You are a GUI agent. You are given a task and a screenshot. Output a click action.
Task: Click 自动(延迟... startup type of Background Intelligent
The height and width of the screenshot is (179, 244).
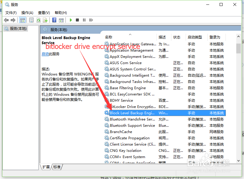pyautogui.click(x=197, y=75)
